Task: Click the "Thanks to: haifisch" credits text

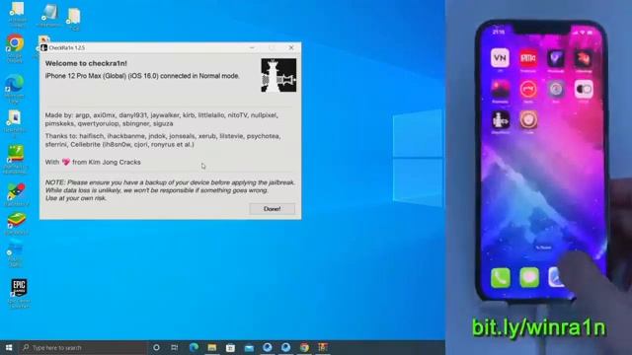Action: click(x=163, y=140)
